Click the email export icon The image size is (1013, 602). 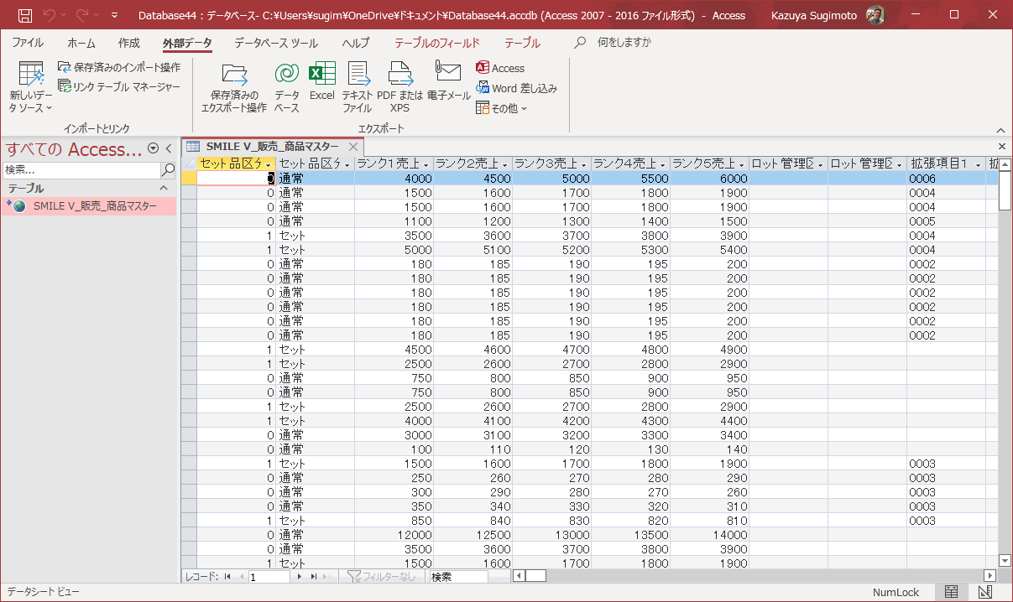[x=448, y=82]
